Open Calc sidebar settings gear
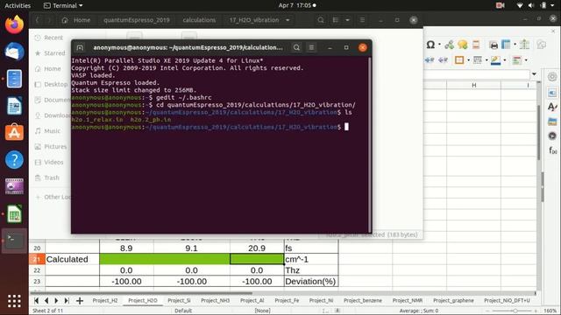The height and width of the screenshot is (315, 561). click(552, 76)
